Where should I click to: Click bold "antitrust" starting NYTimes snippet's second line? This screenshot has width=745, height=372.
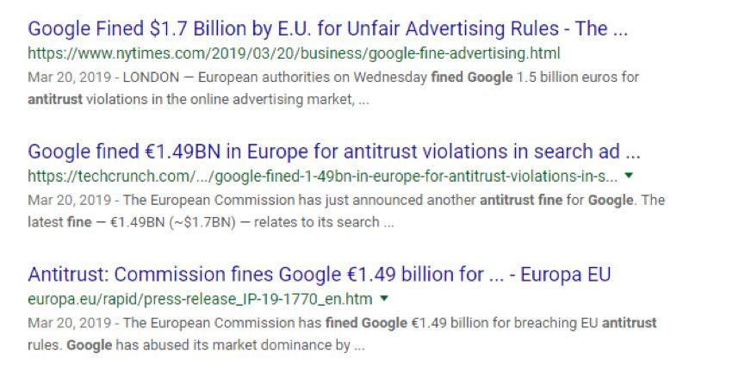[x=55, y=100]
